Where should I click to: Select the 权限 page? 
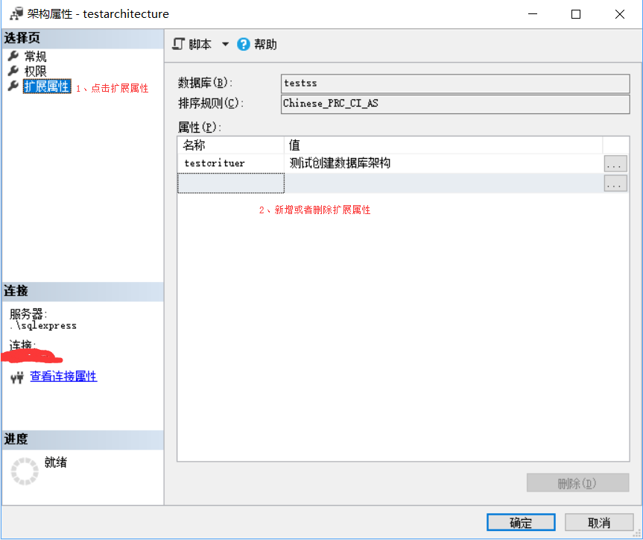pyautogui.click(x=35, y=71)
